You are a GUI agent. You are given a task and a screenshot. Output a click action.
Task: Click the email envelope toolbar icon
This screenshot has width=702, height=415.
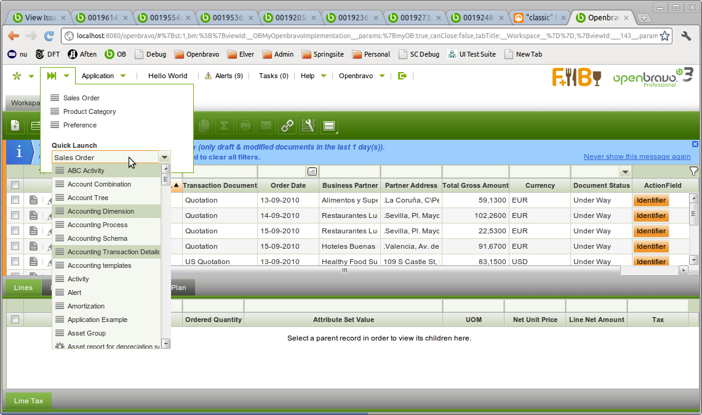coord(266,126)
